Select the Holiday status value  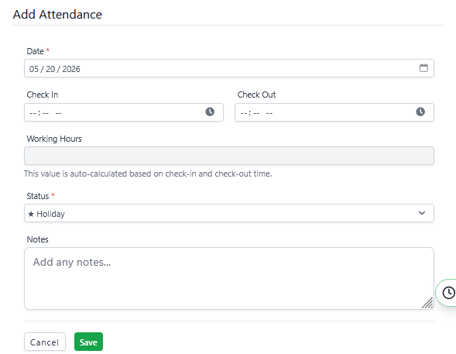pyautogui.click(x=229, y=213)
